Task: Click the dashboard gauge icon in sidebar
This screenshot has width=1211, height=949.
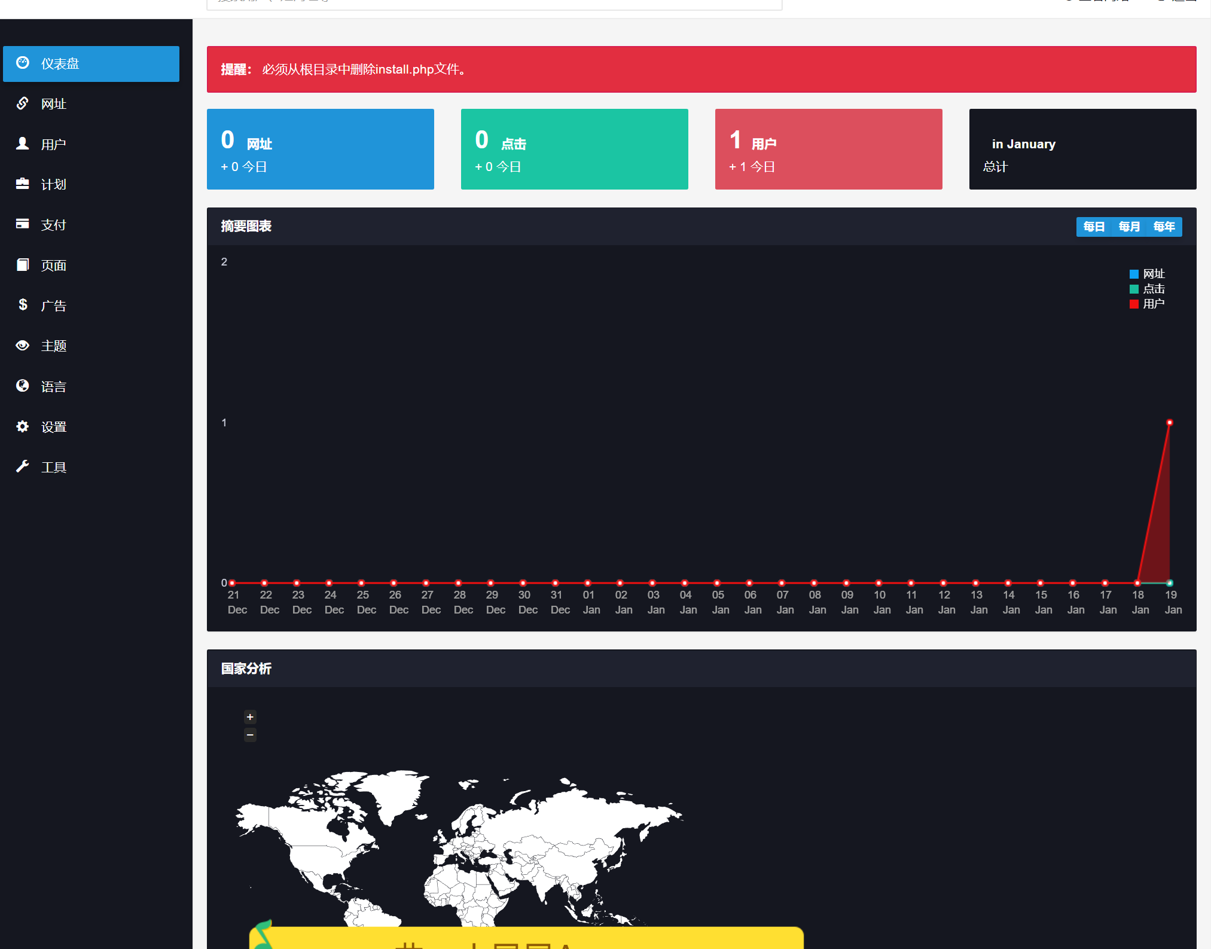Action: (x=23, y=63)
